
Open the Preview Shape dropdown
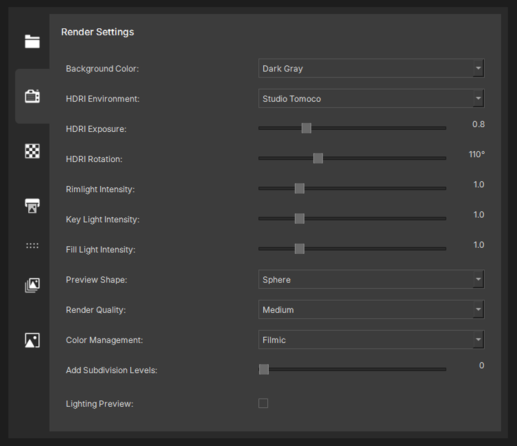371,279
